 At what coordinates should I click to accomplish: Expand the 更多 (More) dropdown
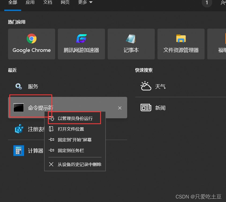click(x=85, y=2)
